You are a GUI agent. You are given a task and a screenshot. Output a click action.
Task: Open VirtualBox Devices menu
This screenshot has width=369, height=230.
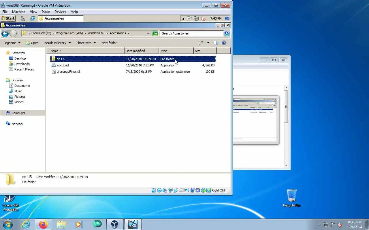tap(60, 12)
